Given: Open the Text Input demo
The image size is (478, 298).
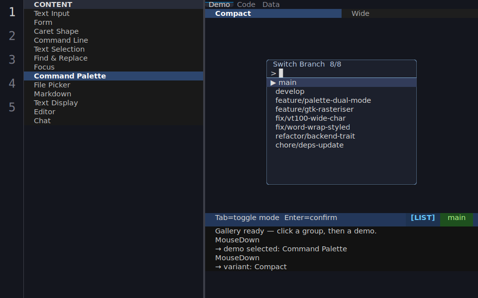Looking at the screenshot, I should (x=114, y=13).
